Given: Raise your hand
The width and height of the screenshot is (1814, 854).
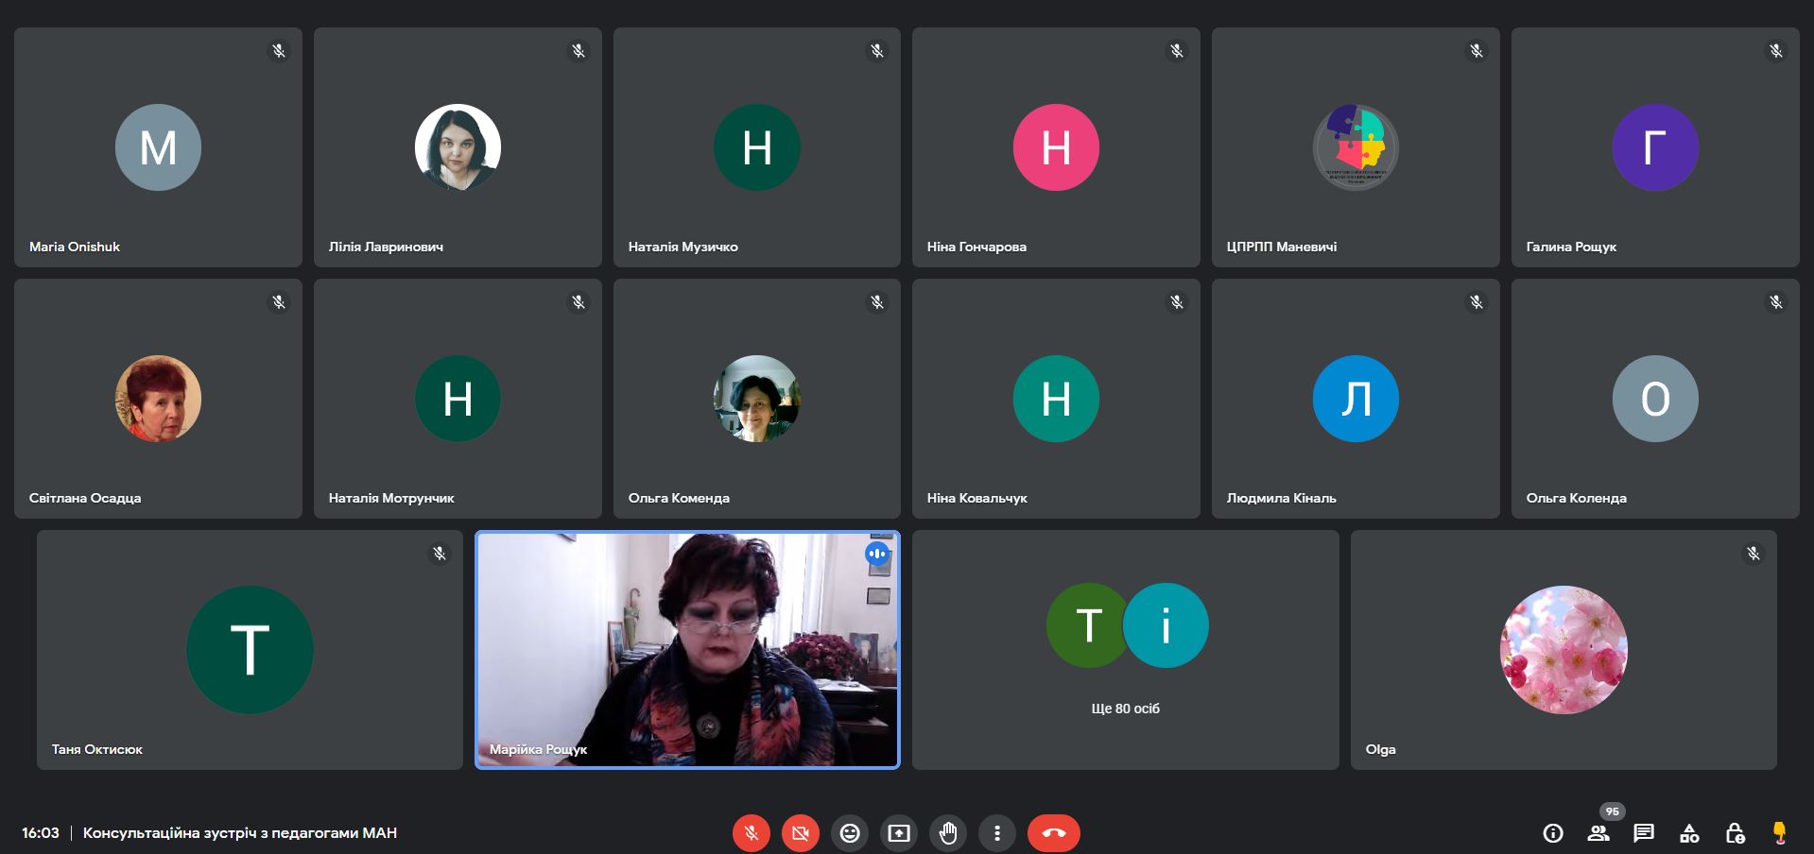Looking at the screenshot, I should coord(948,833).
